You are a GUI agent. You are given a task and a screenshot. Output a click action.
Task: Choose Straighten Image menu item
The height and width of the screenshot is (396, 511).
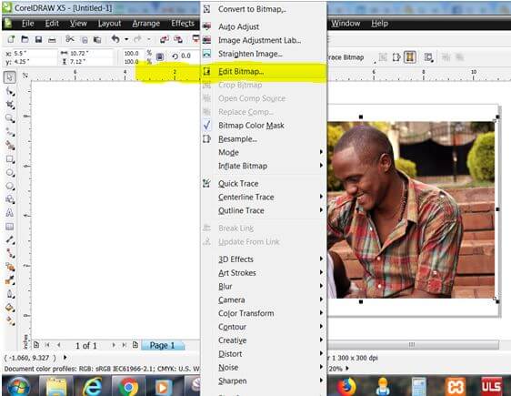tap(264, 54)
